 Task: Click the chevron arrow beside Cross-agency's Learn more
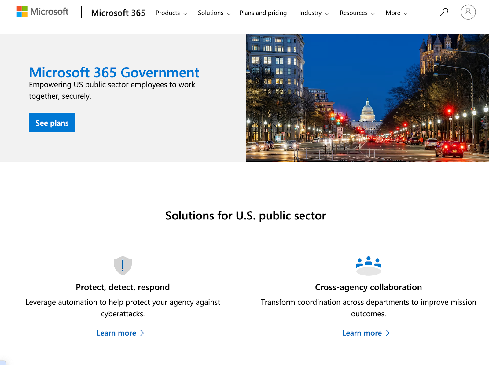(x=388, y=333)
